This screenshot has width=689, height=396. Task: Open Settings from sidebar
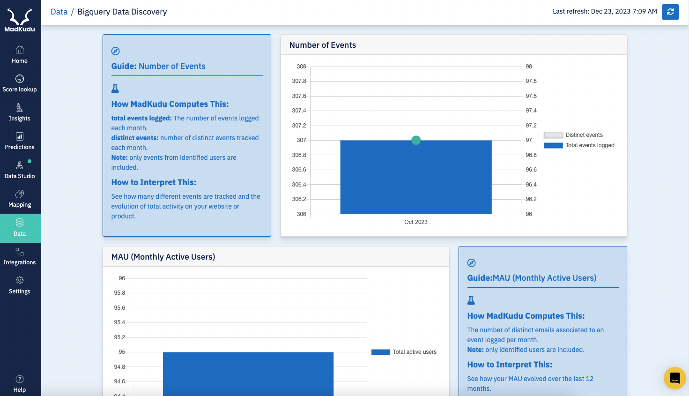tap(20, 285)
